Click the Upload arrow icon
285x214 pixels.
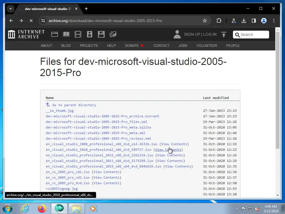pos(223,34)
